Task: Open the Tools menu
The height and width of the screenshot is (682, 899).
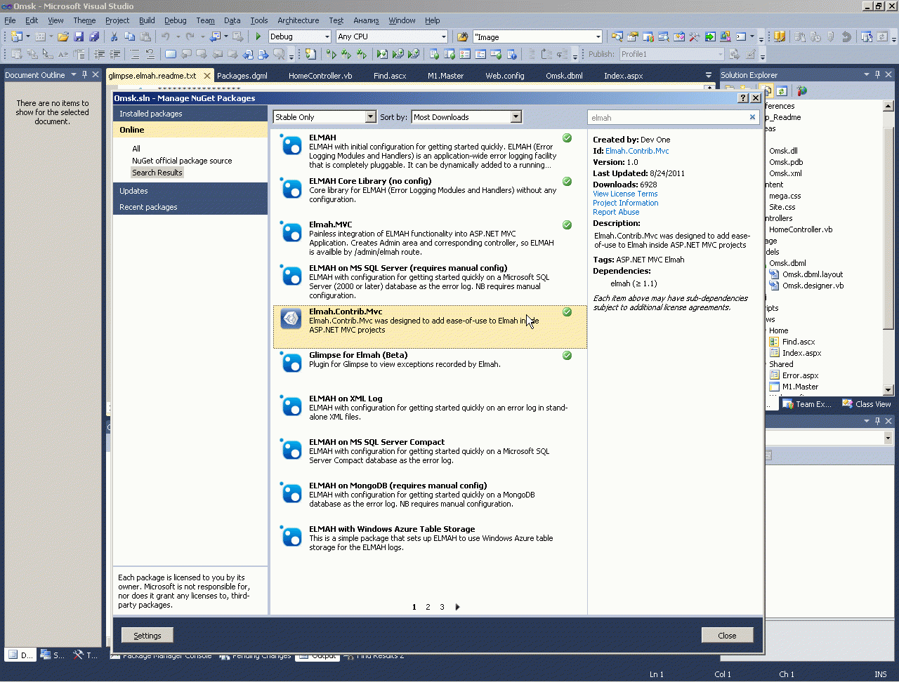Action: (x=259, y=20)
